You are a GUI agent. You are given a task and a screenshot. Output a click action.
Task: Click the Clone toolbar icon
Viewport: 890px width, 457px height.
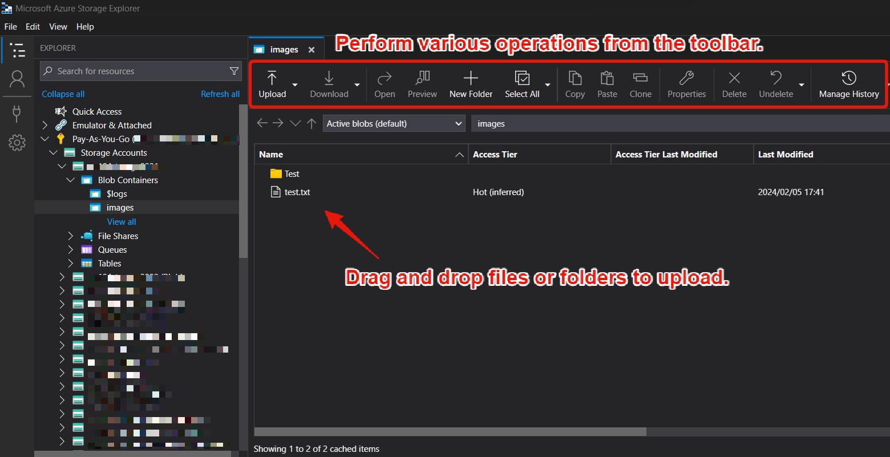pyautogui.click(x=640, y=84)
